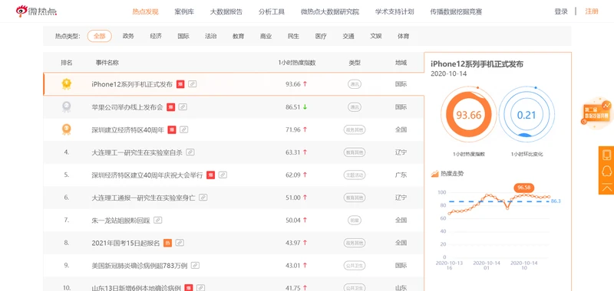Filter hotspots by 医疗
This screenshot has height=291, width=614.
point(321,36)
